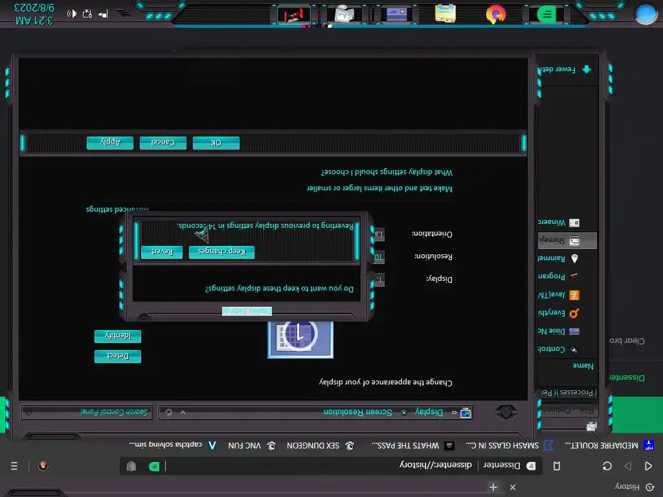This screenshot has height=497, width=663.
Task: Click Fewer details arrow in Task Manager
Action: click(x=587, y=69)
